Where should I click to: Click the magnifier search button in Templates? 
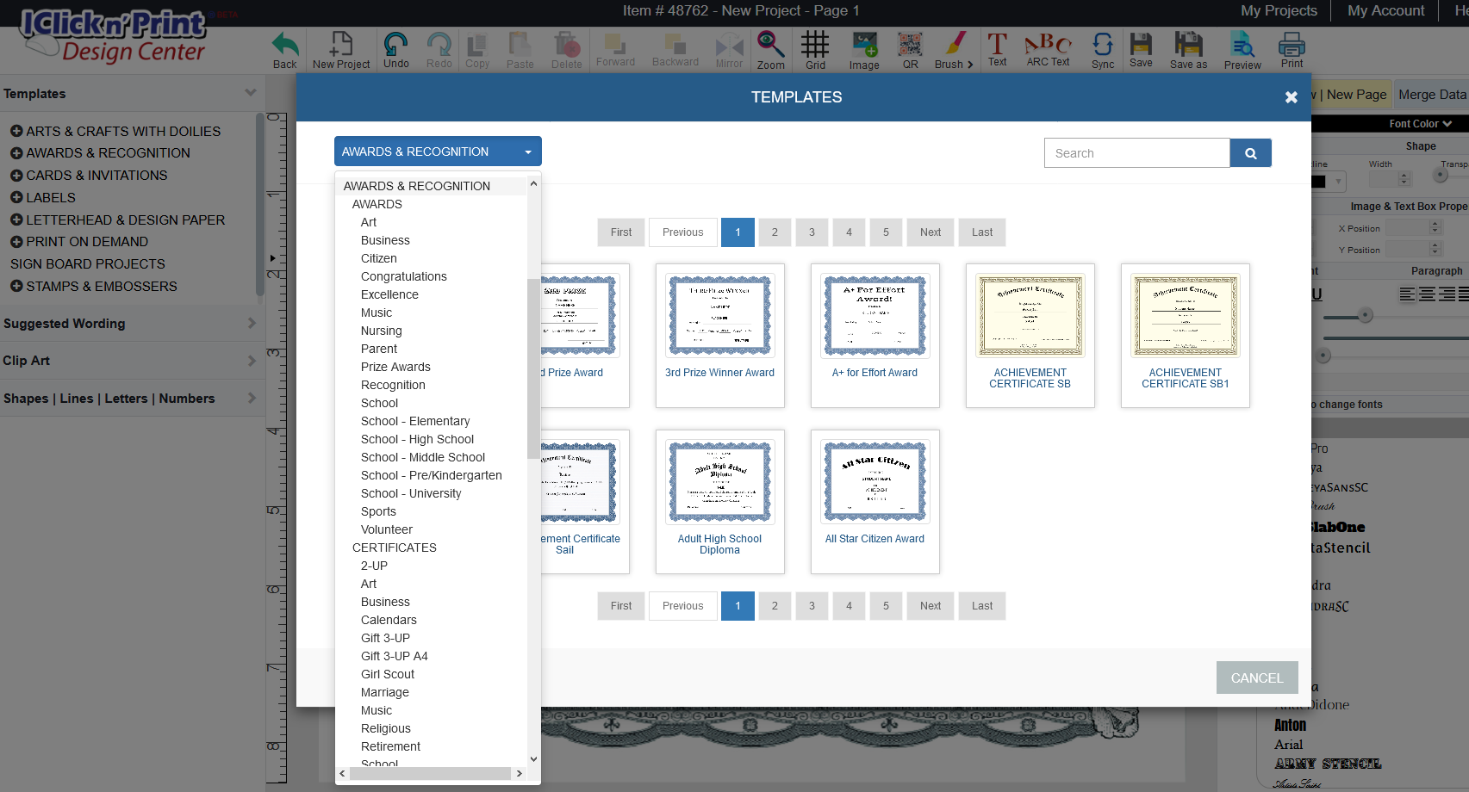[x=1250, y=153]
